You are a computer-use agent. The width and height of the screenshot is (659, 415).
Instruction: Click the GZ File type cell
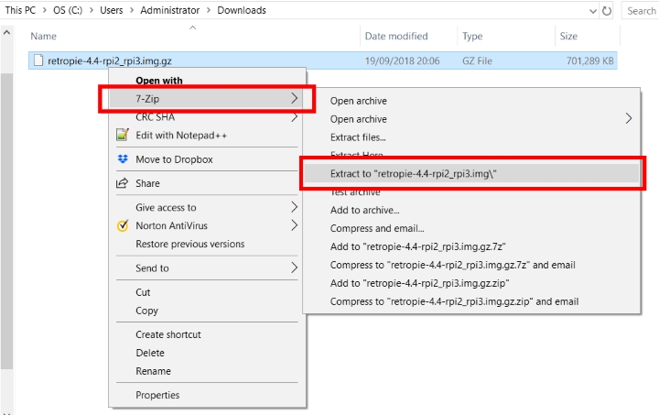477,61
